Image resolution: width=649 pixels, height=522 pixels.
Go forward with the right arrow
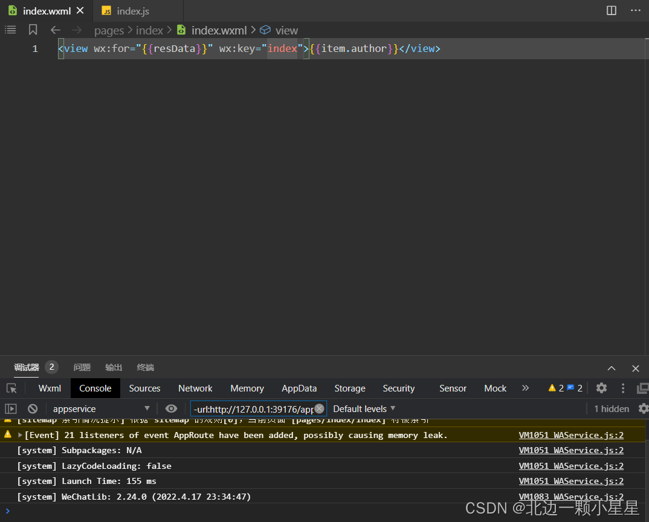[x=77, y=30]
